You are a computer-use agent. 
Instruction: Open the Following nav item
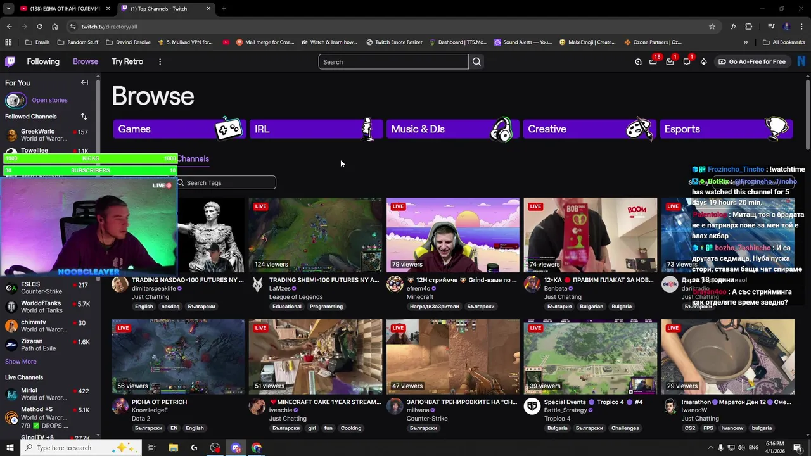pos(43,61)
